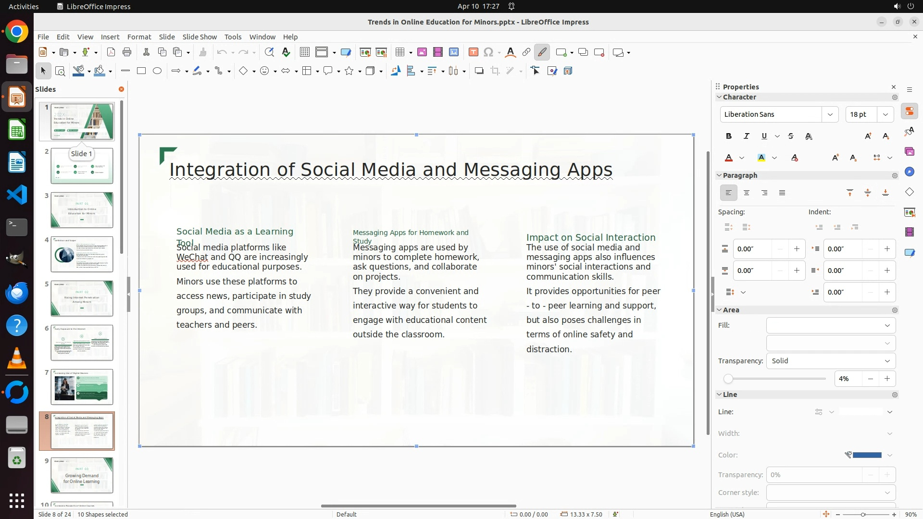Image resolution: width=923 pixels, height=519 pixels.
Task: Toggle Italic in Character panel
Action: (x=747, y=136)
